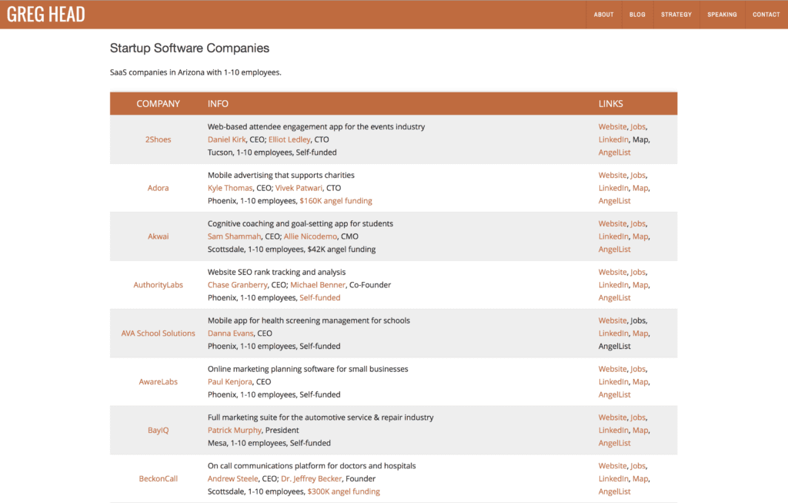Open the STRATEGY menu item
This screenshot has height=503, width=788.
pos(676,15)
